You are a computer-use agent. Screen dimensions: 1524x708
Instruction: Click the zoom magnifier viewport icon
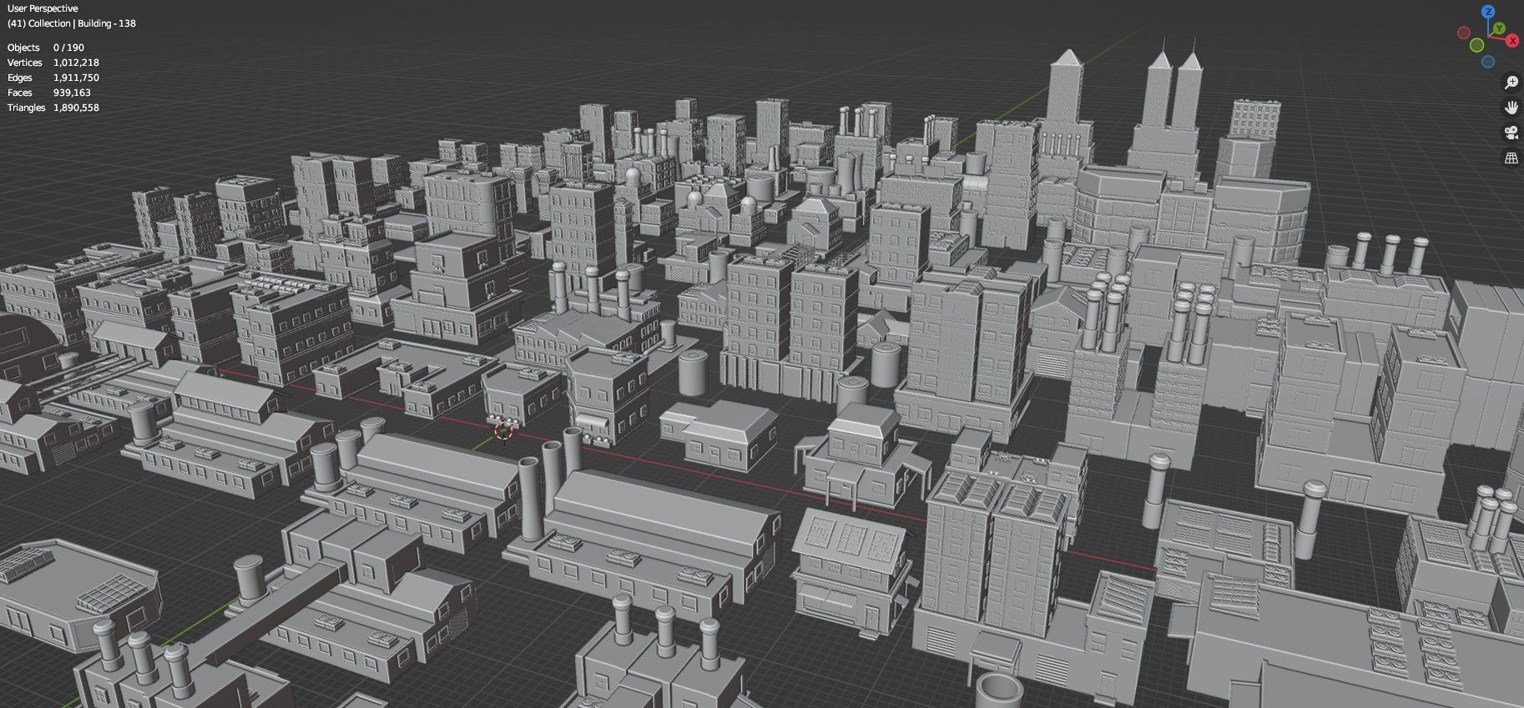pyautogui.click(x=1511, y=82)
